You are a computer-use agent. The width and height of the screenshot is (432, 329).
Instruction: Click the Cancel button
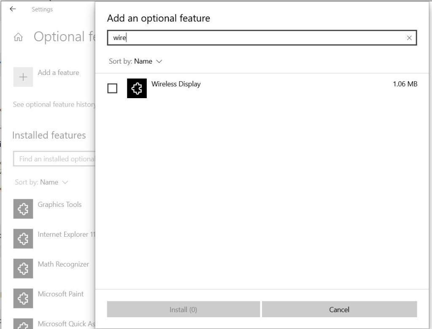tap(340, 309)
